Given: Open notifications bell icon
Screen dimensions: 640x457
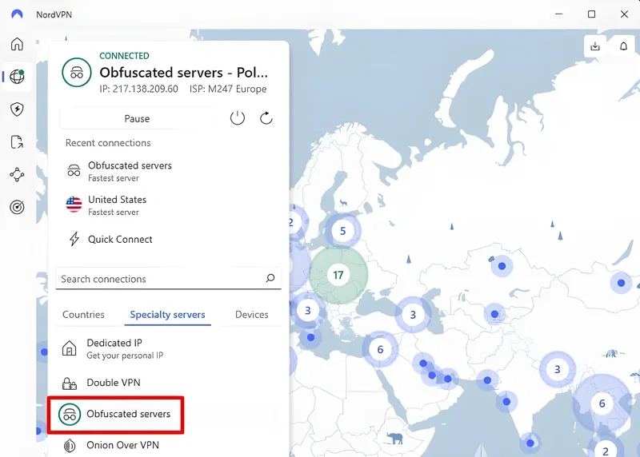Looking at the screenshot, I should click(x=623, y=46).
